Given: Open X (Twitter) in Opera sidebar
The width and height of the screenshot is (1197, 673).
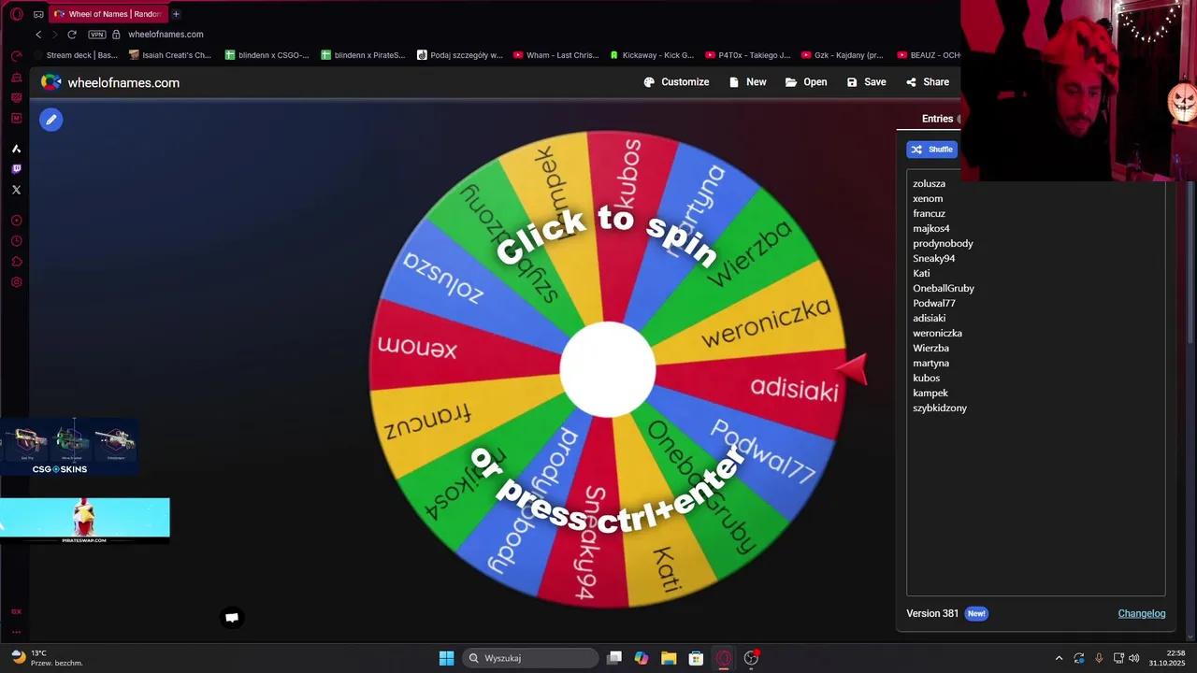Looking at the screenshot, I should [x=16, y=190].
